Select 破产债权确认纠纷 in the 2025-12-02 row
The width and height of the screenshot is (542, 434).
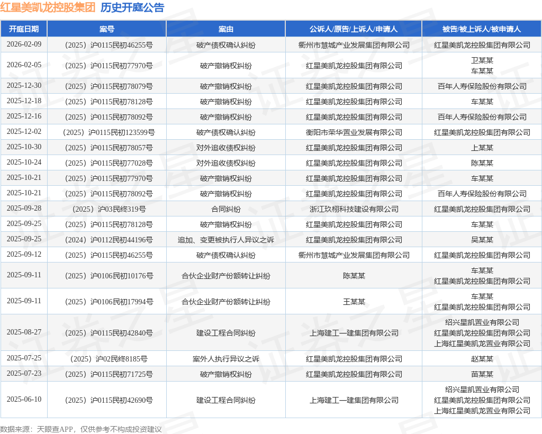tap(225, 132)
